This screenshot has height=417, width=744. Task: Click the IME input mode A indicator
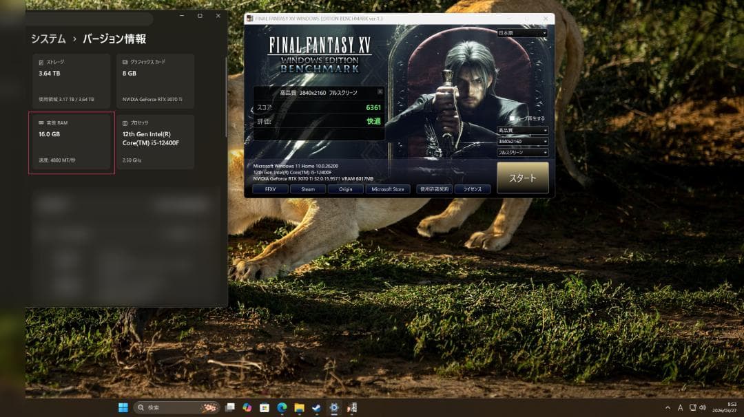coord(680,407)
